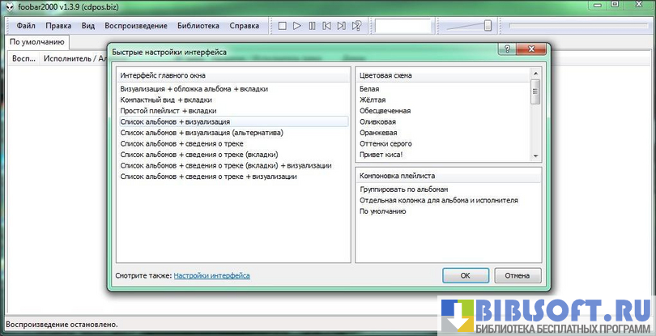Click the dialog help question mark button

pos(505,50)
